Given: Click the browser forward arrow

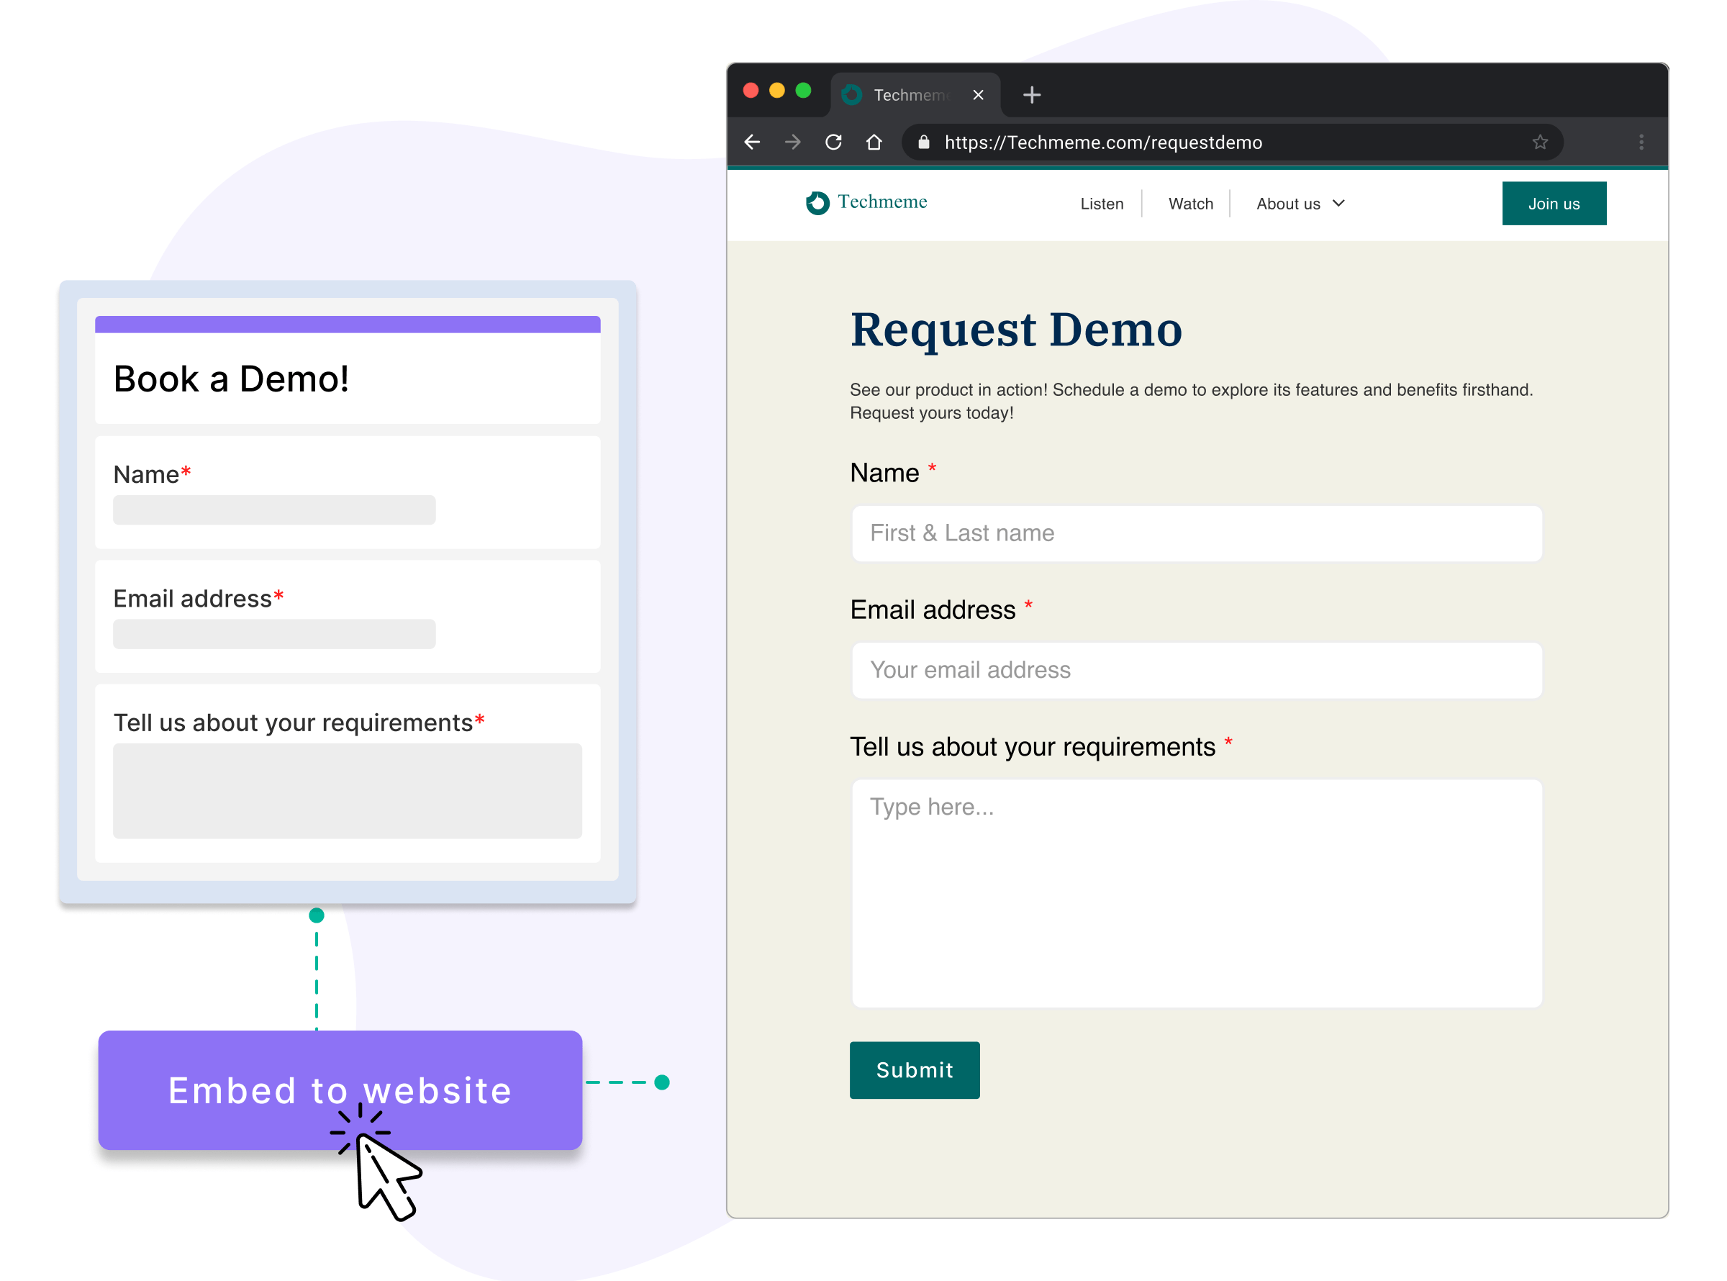Looking at the screenshot, I should tap(792, 142).
